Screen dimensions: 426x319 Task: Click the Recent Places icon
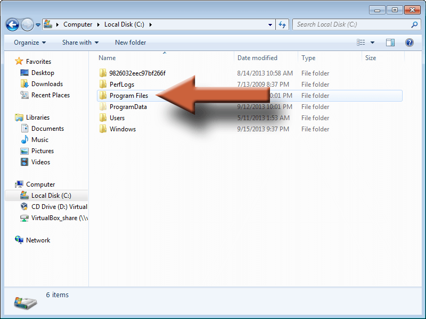coord(24,95)
